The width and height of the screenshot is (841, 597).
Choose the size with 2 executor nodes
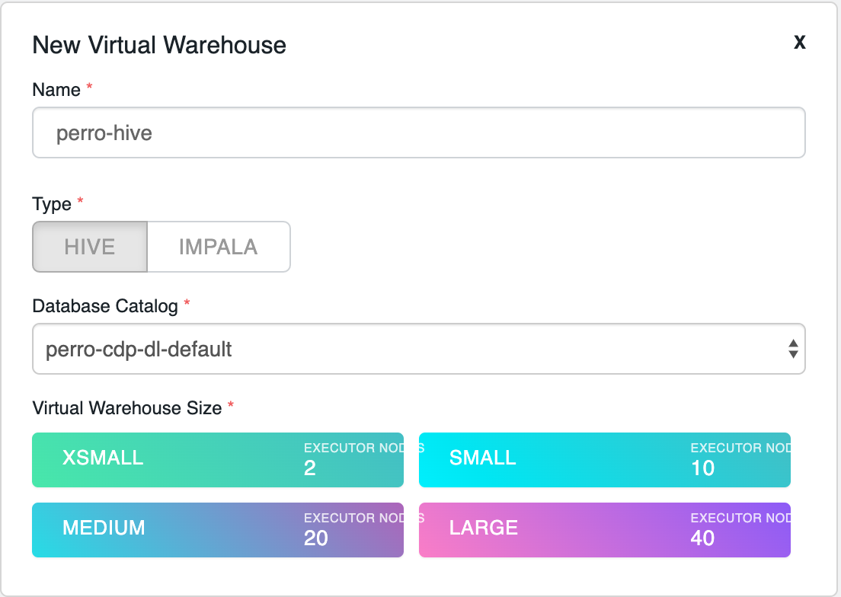217,459
